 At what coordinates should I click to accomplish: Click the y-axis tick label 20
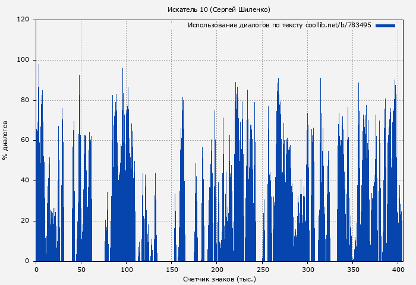[25, 221]
